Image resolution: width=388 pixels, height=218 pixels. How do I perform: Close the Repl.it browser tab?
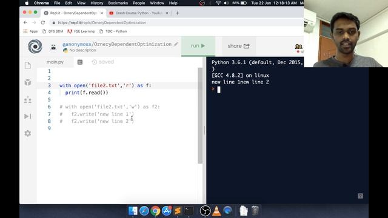[x=102, y=13]
